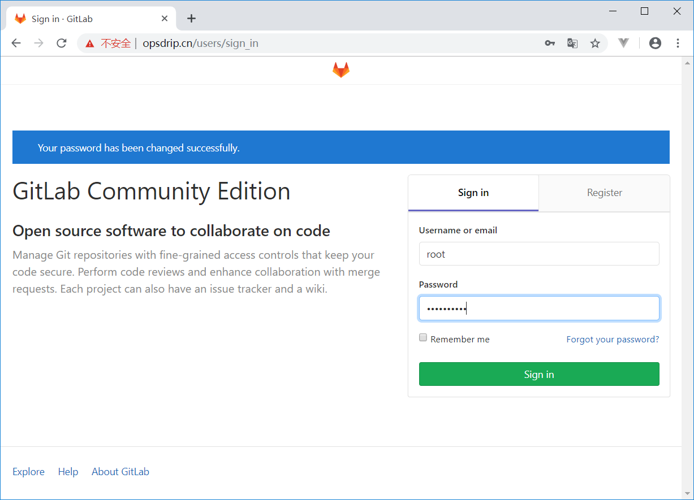Viewport: 694px width, 500px height.
Task: Click the Remember me label text
Action: (460, 340)
